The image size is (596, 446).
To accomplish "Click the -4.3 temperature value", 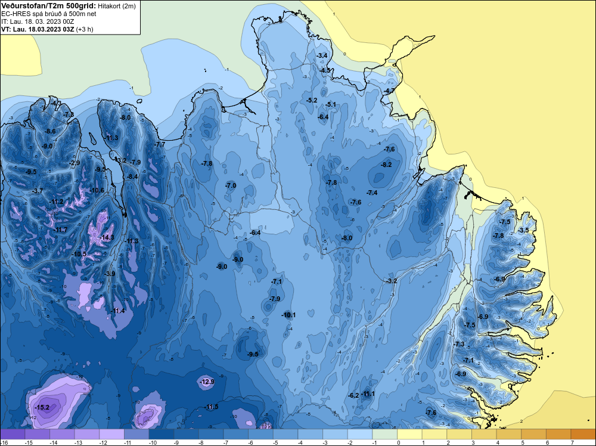I will [55, 103].
